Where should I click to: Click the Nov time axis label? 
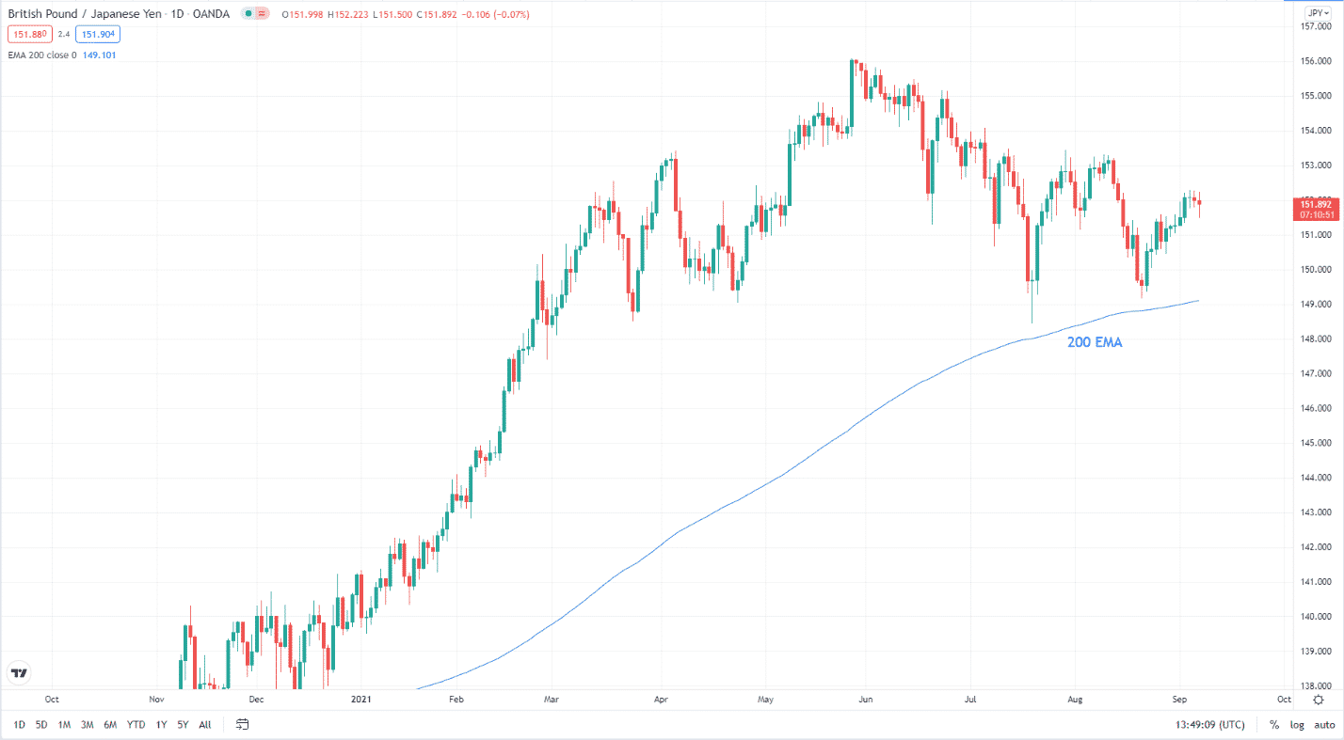[157, 700]
